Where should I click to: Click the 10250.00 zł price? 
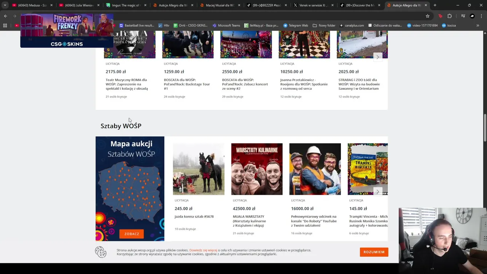pyautogui.click(x=291, y=72)
